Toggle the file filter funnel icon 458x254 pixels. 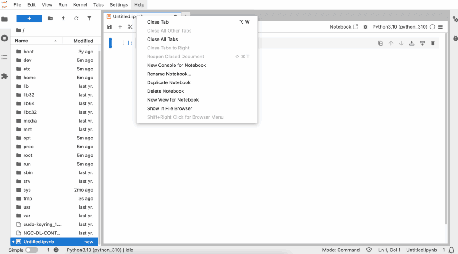(x=89, y=19)
